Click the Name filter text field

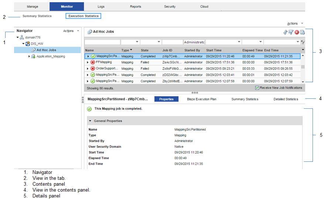click(102, 42)
